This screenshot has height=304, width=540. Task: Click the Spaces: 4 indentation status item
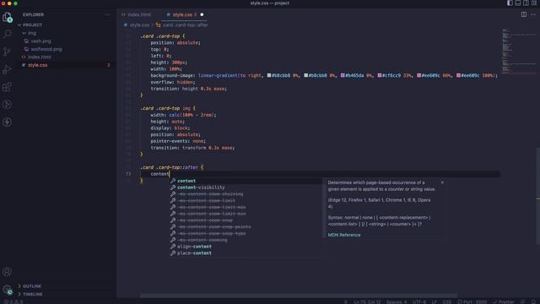coord(397,301)
